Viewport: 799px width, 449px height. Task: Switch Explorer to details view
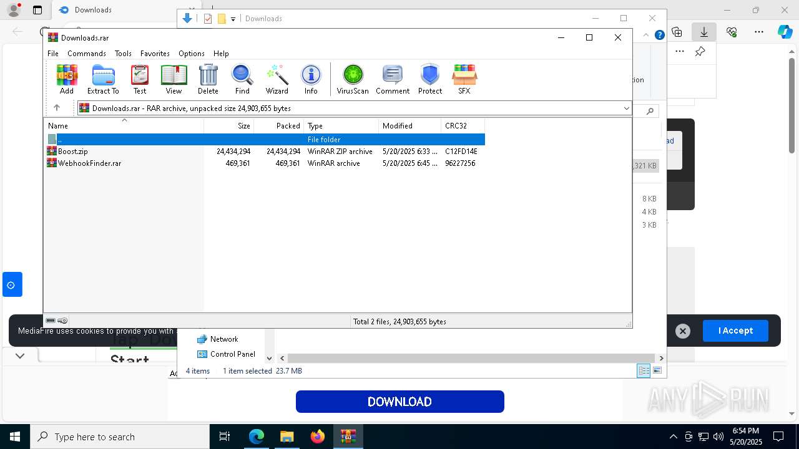pos(644,370)
